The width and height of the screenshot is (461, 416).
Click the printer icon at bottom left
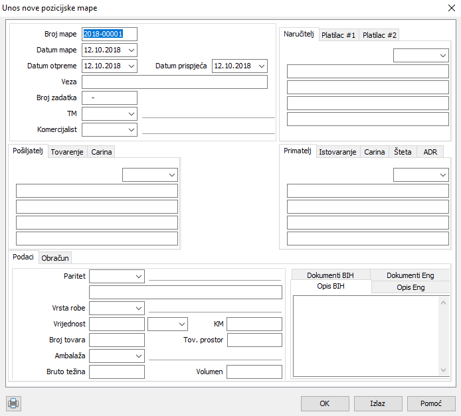click(13, 403)
